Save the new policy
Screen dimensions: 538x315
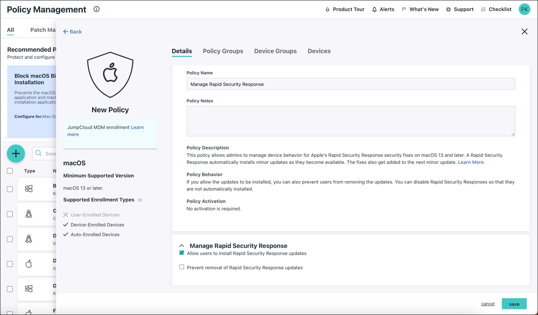tap(514, 304)
